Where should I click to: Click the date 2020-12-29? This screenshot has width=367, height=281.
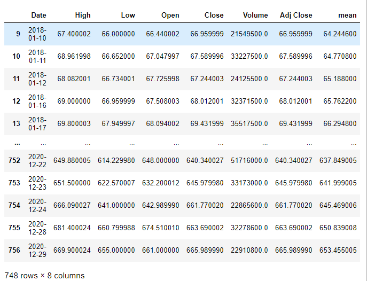37,251
